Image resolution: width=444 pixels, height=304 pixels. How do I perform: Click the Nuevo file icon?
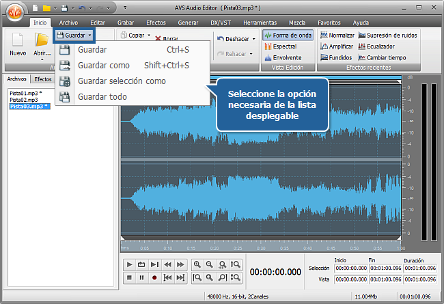pos(18,44)
